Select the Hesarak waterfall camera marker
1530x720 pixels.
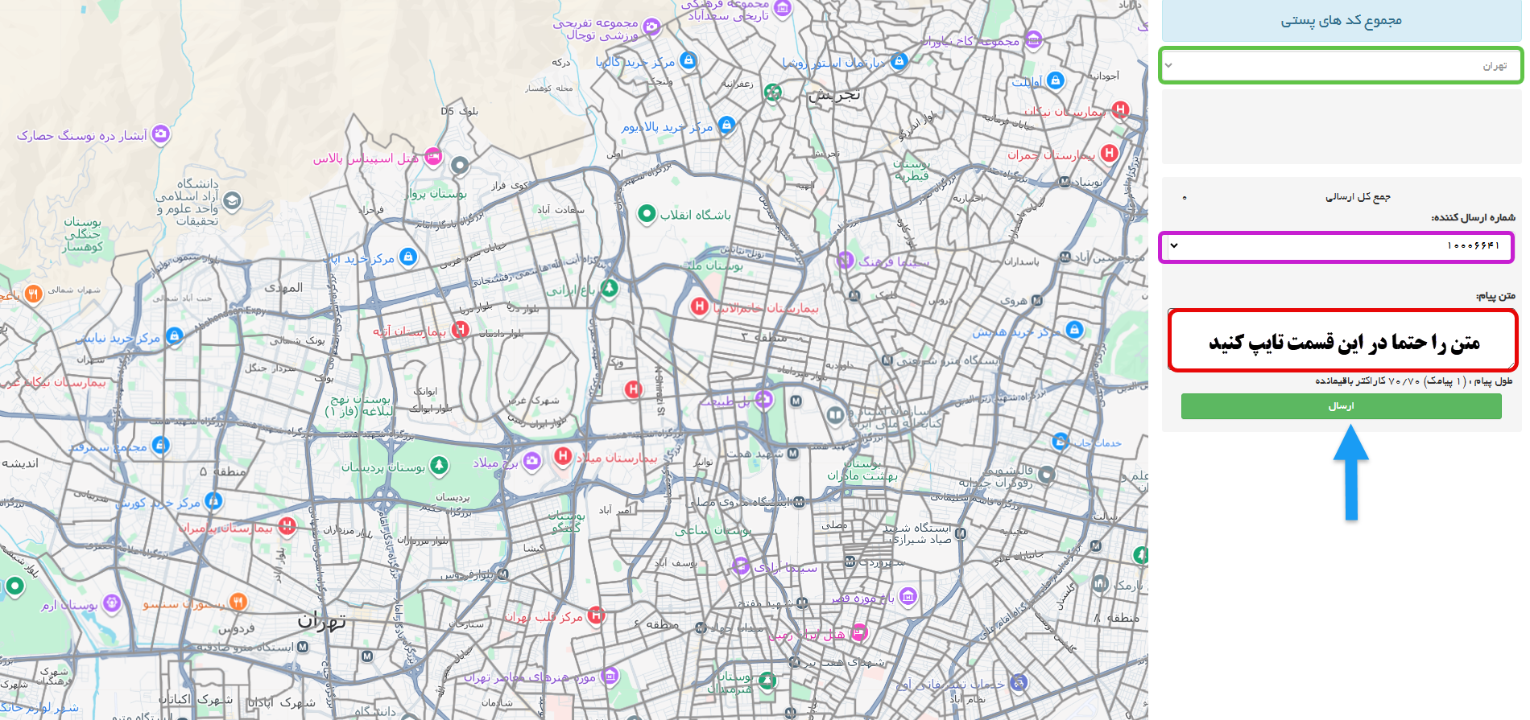click(161, 134)
